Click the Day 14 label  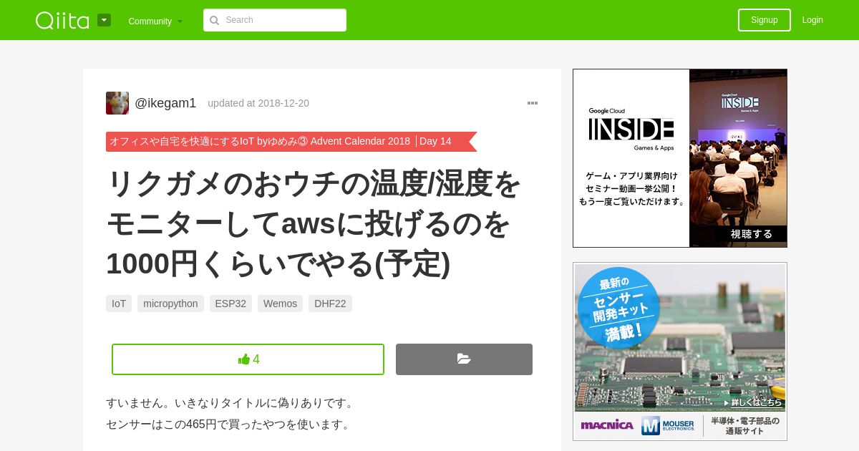435,141
